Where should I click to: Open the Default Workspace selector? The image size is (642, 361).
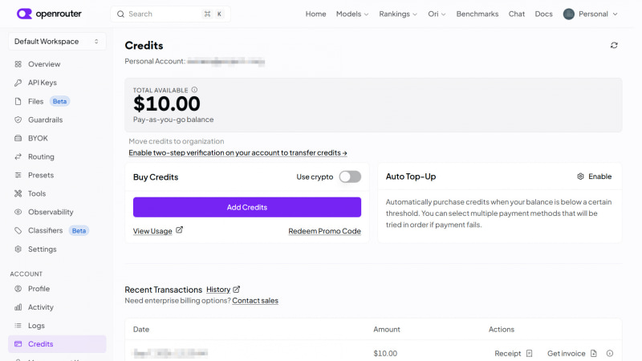click(x=57, y=42)
